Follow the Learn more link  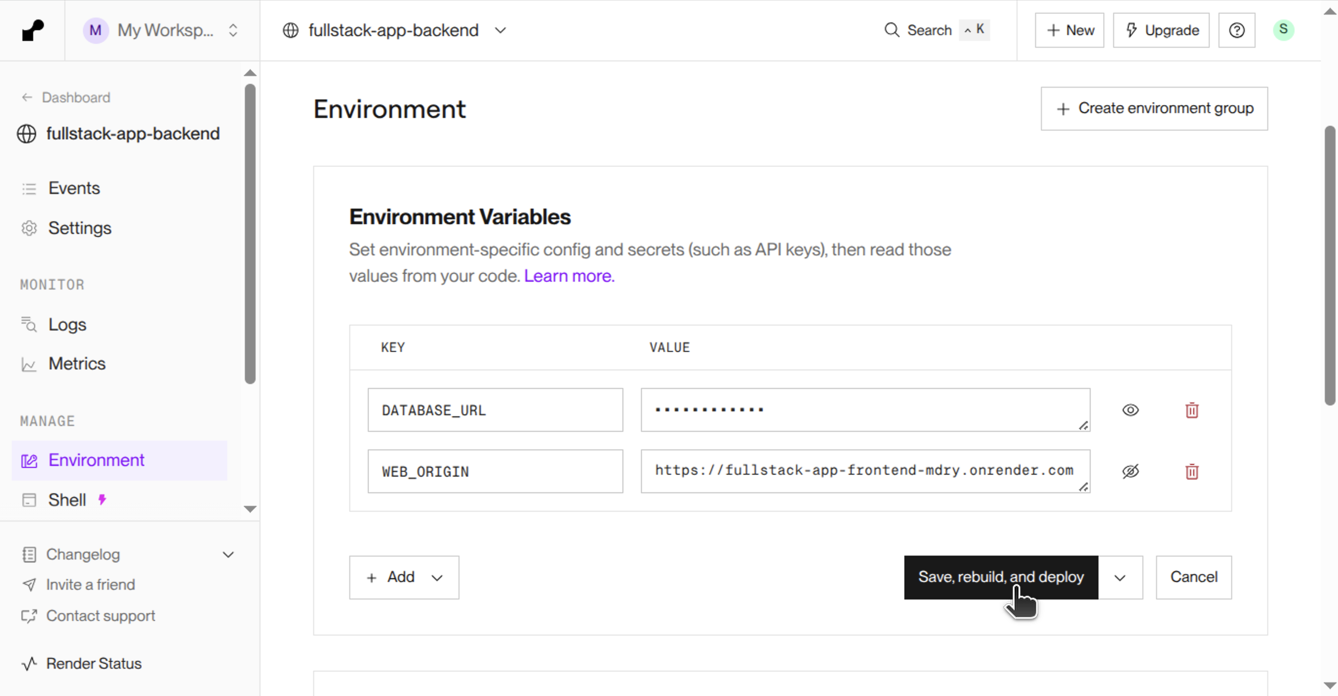pyautogui.click(x=569, y=275)
